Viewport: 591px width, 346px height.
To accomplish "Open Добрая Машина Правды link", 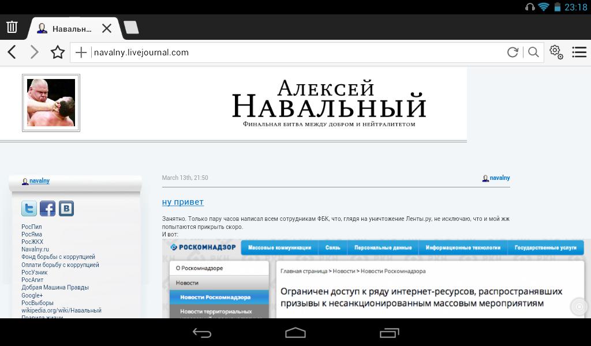I will coord(55,287).
